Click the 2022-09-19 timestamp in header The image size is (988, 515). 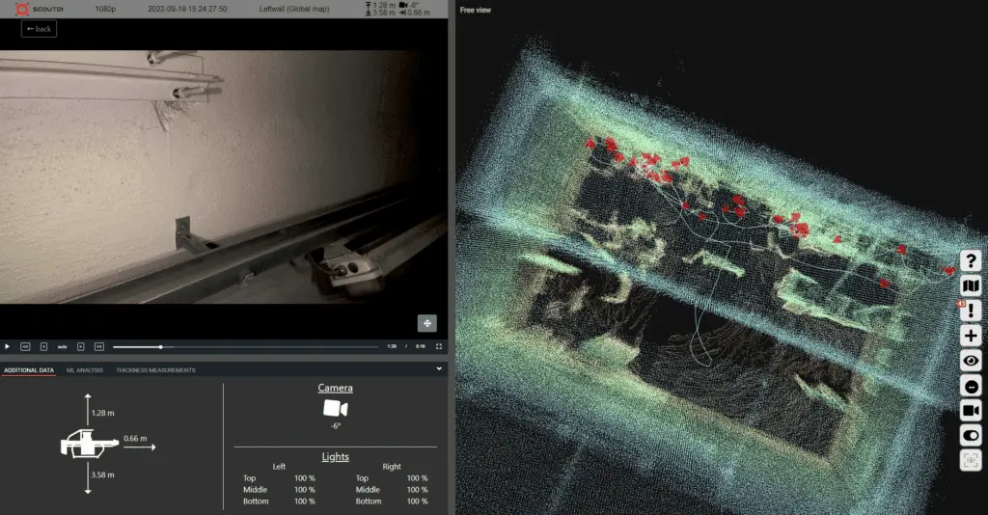coord(187,10)
